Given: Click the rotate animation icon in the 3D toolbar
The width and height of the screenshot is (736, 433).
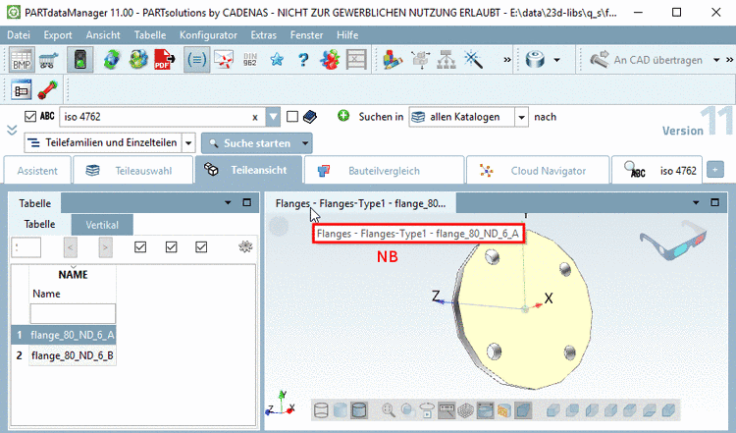Looking at the screenshot, I should pos(427,410).
